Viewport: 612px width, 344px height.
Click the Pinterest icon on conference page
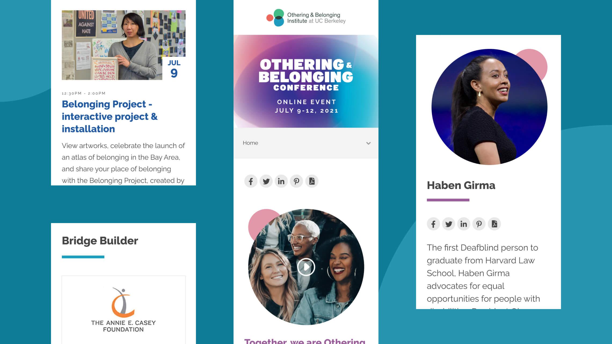coord(296,181)
